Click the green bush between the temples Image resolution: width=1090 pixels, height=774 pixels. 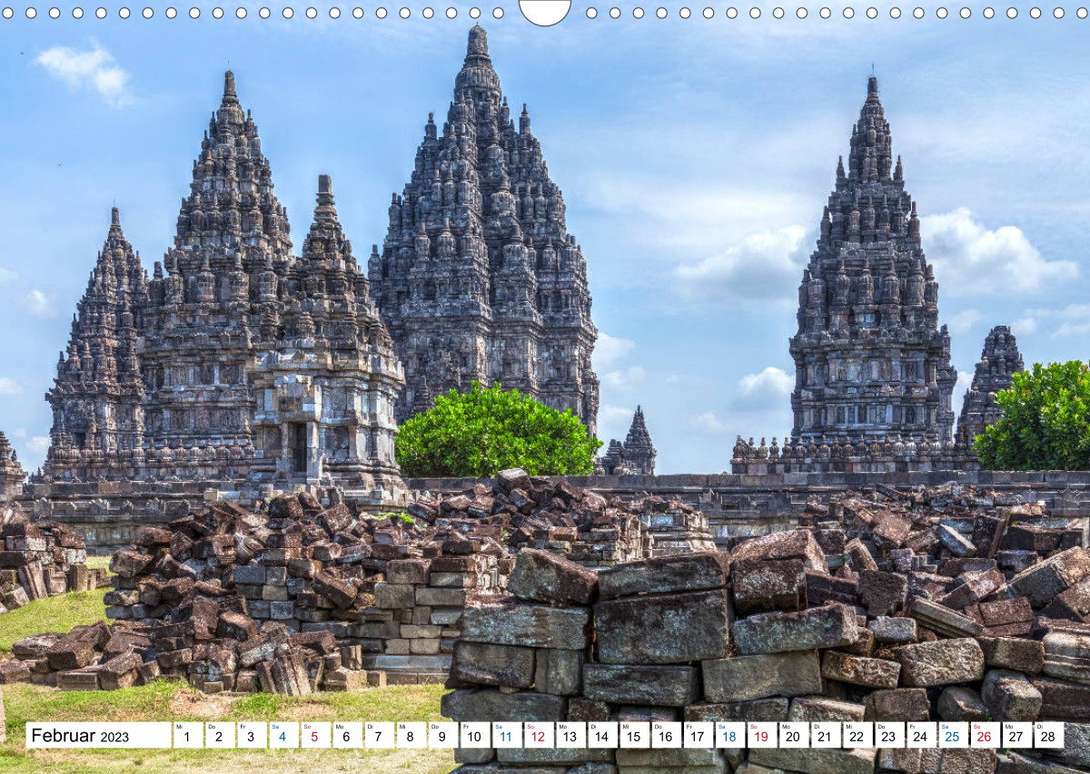(x=497, y=433)
